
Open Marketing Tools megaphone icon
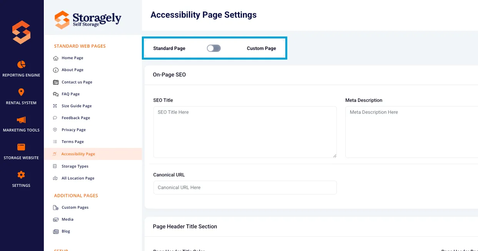coord(21,120)
